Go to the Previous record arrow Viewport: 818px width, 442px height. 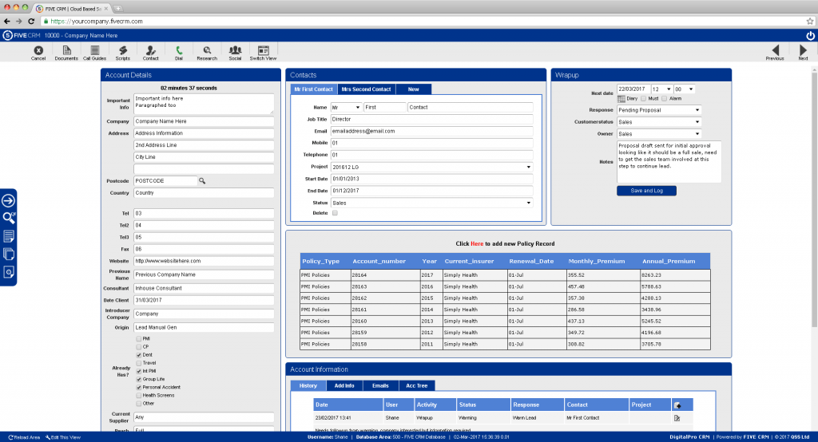(775, 52)
